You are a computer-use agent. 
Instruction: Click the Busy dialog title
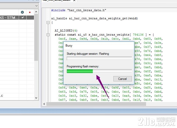(69, 46)
